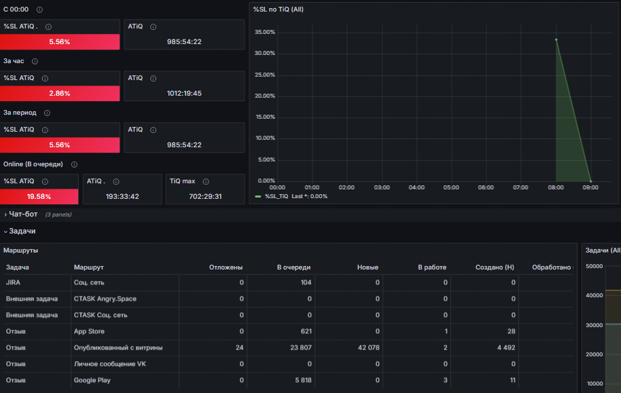The height and width of the screenshot is (393, 621).
Task: Sort table by Новые column header
Action: [x=368, y=267]
